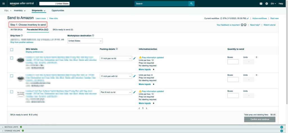Viewport: 288px width, 133px height.
Task: Open the Shipments menu
Action: coord(39,11)
